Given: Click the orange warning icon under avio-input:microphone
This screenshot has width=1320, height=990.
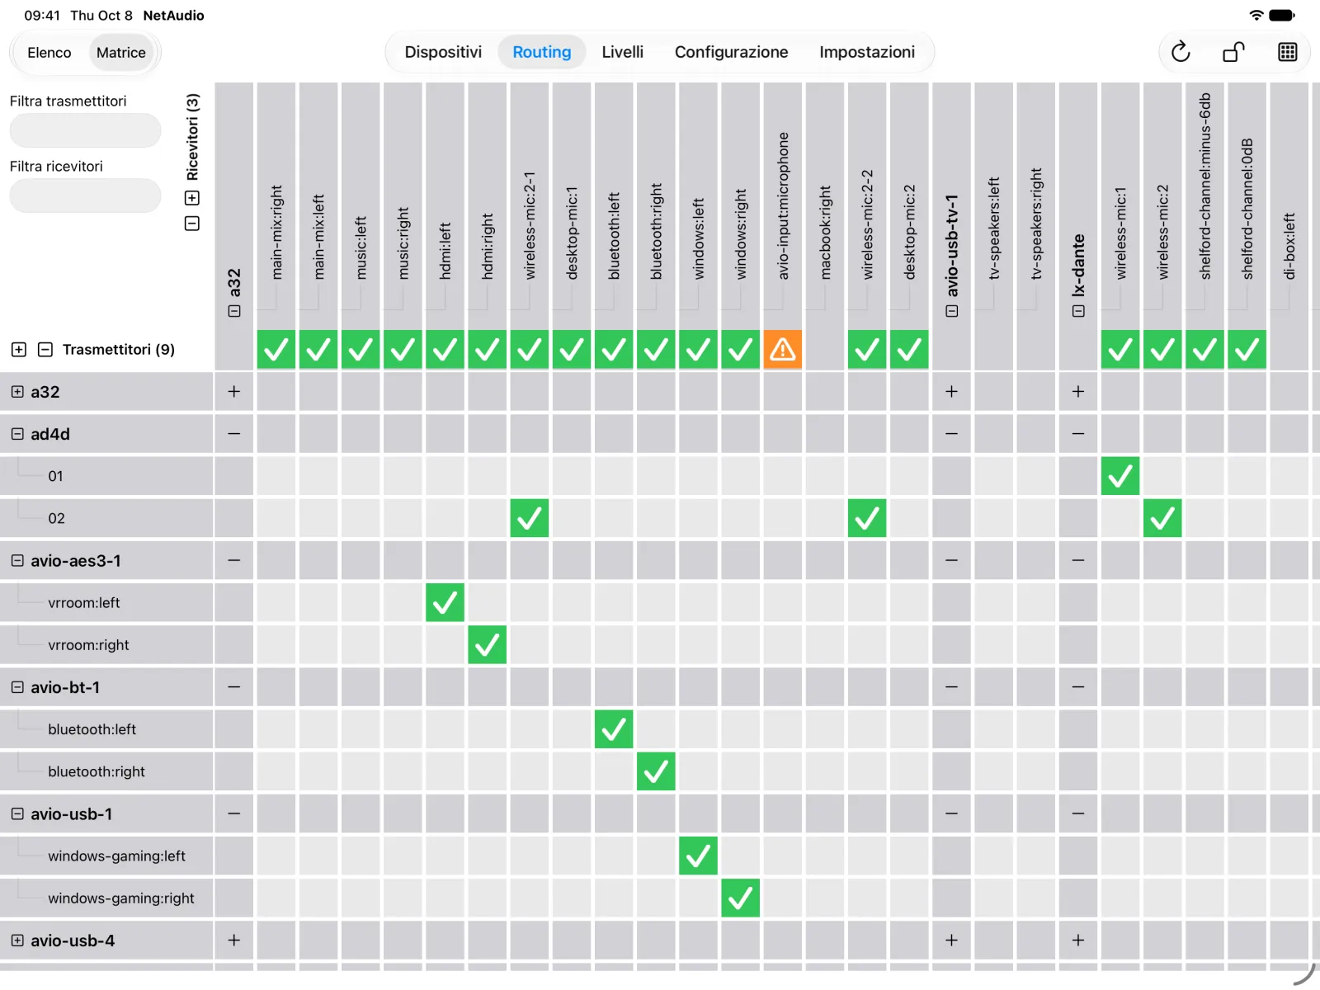Looking at the screenshot, I should [782, 350].
